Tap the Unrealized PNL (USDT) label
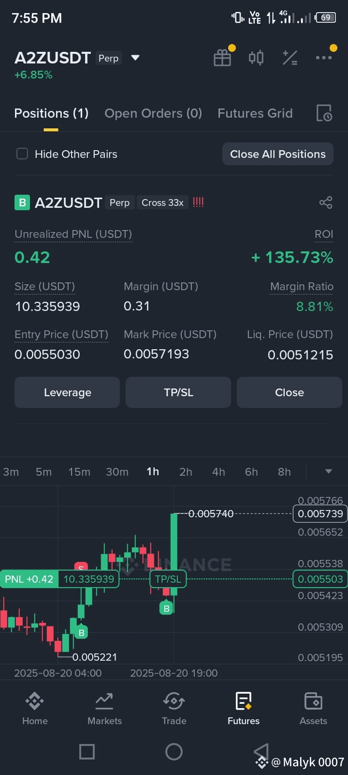 (73, 234)
